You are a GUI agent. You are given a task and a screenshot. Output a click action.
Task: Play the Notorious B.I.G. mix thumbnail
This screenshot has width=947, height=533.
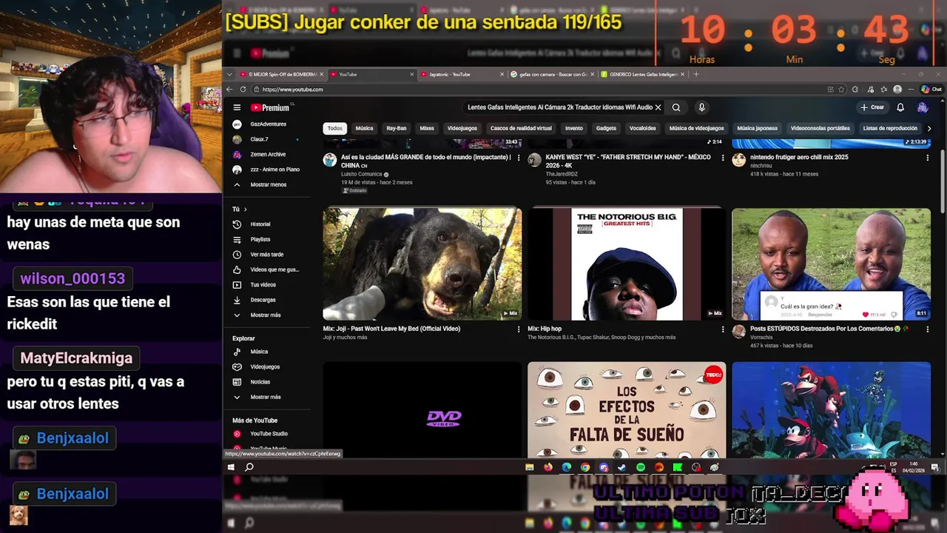click(627, 264)
